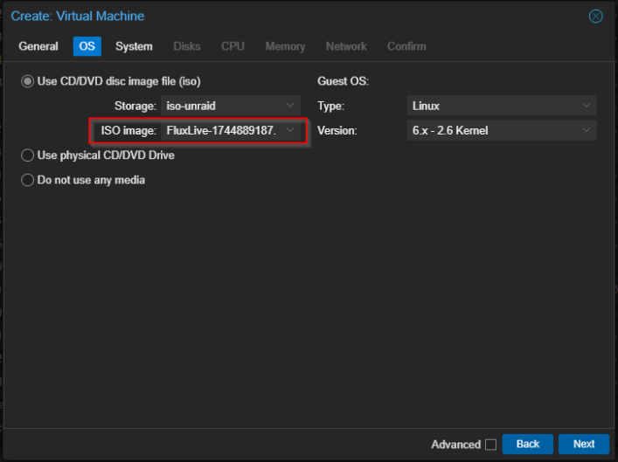Viewport: 618px width, 462px height.
Task: Expand the Storage dropdown arrow
Action: pyautogui.click(x=291, y=106)
